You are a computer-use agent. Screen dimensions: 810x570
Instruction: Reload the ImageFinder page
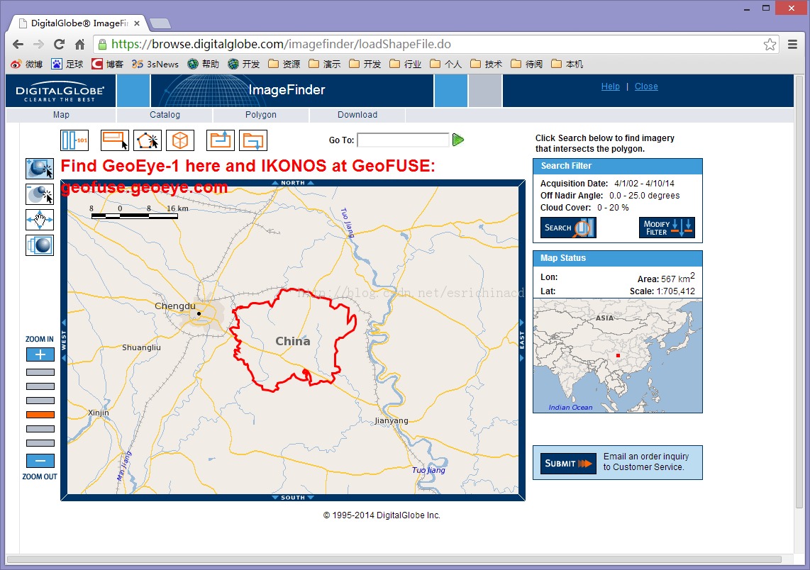point(60,45)
